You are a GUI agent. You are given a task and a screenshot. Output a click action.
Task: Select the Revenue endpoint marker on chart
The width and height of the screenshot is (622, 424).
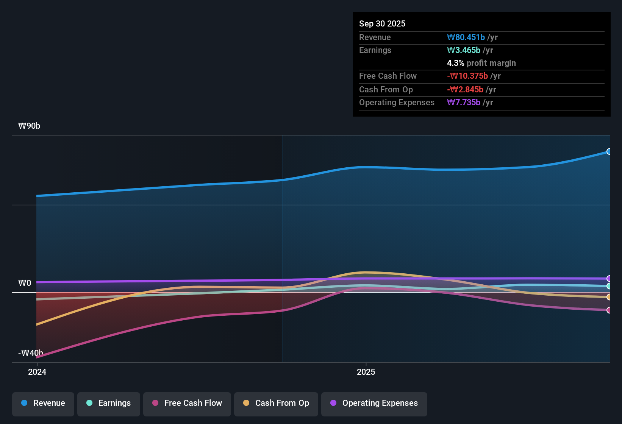[609, 151]
